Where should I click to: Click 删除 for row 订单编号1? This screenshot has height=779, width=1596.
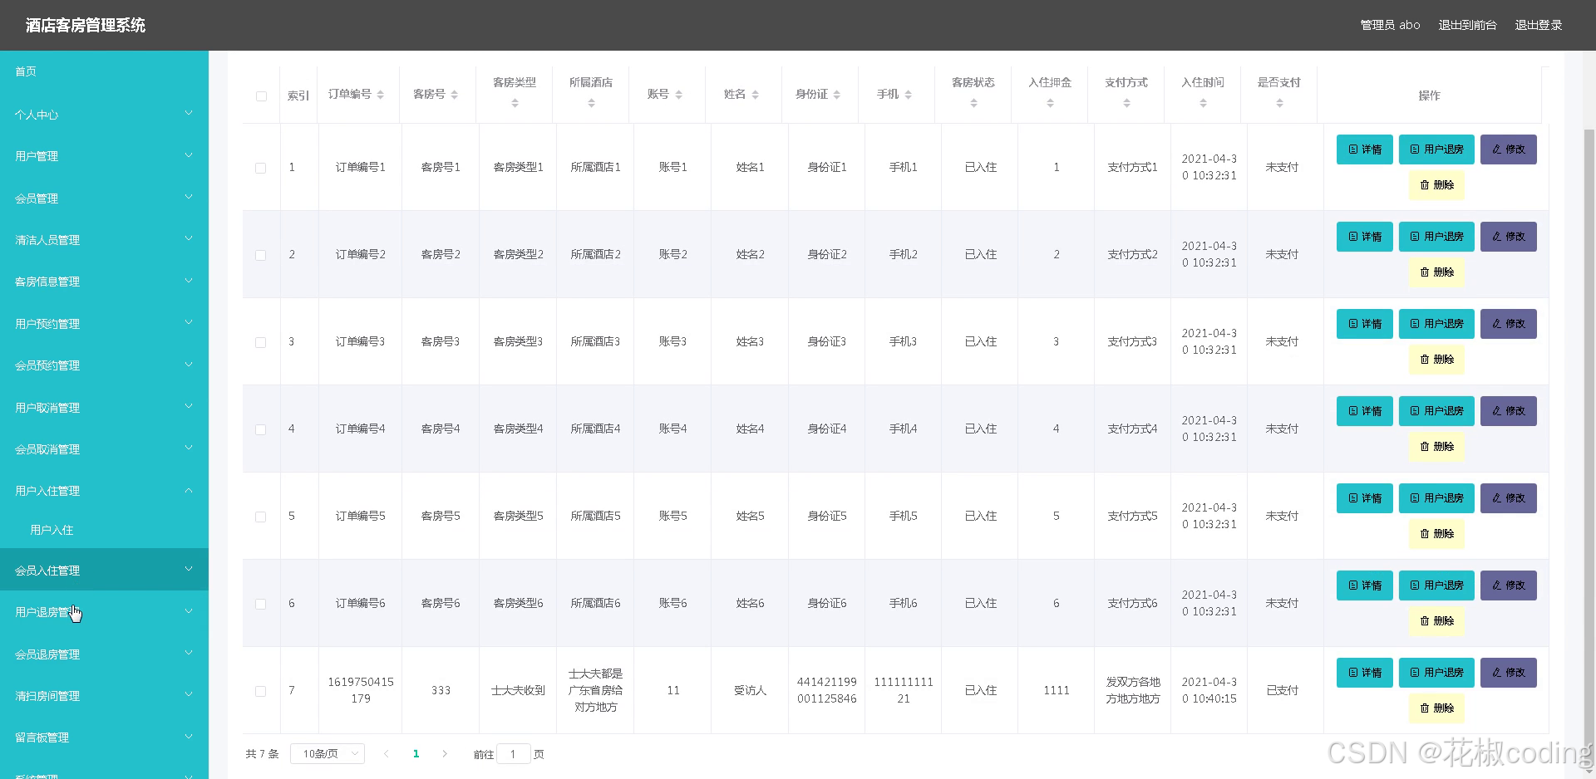coord(1436,185)
